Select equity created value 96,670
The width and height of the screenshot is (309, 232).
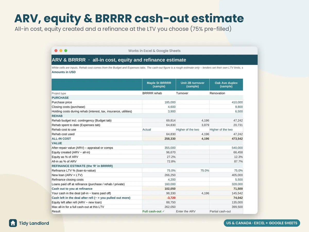[x=159, y=152]
